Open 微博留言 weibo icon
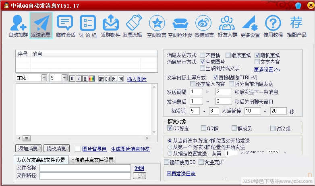 coord(204,26)
